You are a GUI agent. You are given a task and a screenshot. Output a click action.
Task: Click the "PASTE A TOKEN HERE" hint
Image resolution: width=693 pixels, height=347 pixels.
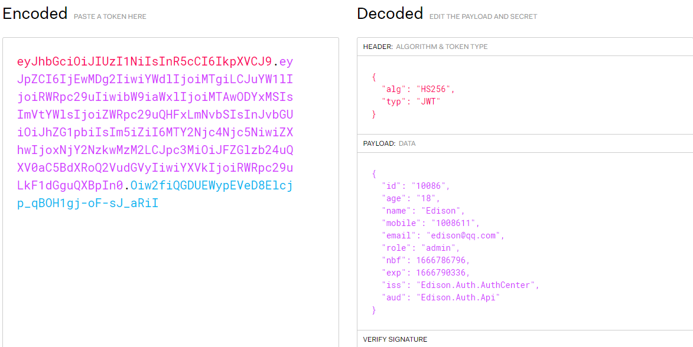(110, 17)
